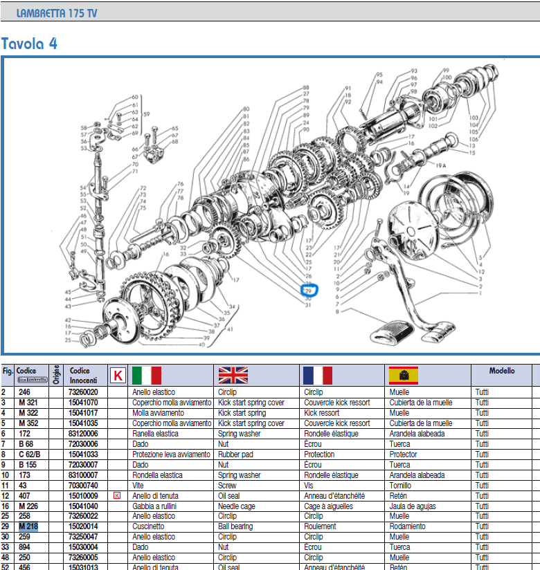Click 'Protezione leva avviamento' cell
The height and width of the screenshot is (570, 540).
[171, 454]
